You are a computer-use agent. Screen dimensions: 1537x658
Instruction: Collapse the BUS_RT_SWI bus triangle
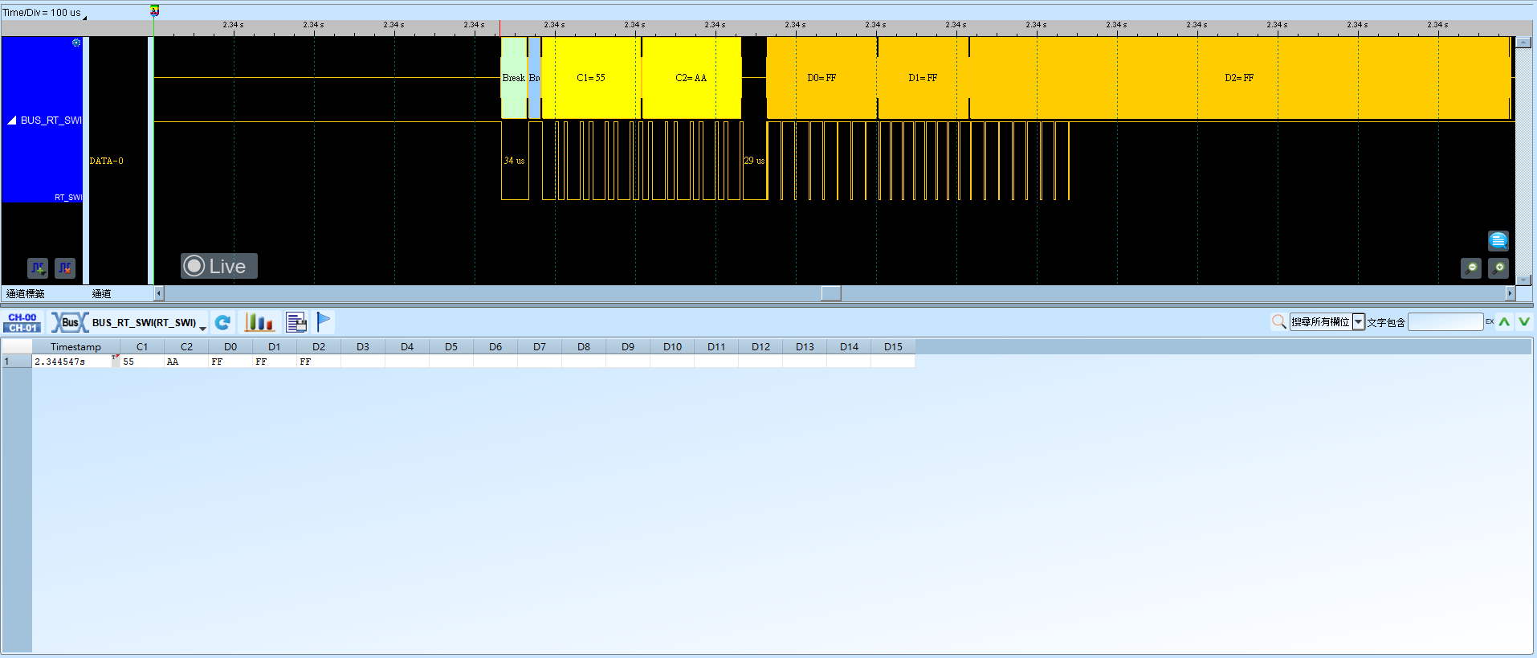tap(12, 120)
